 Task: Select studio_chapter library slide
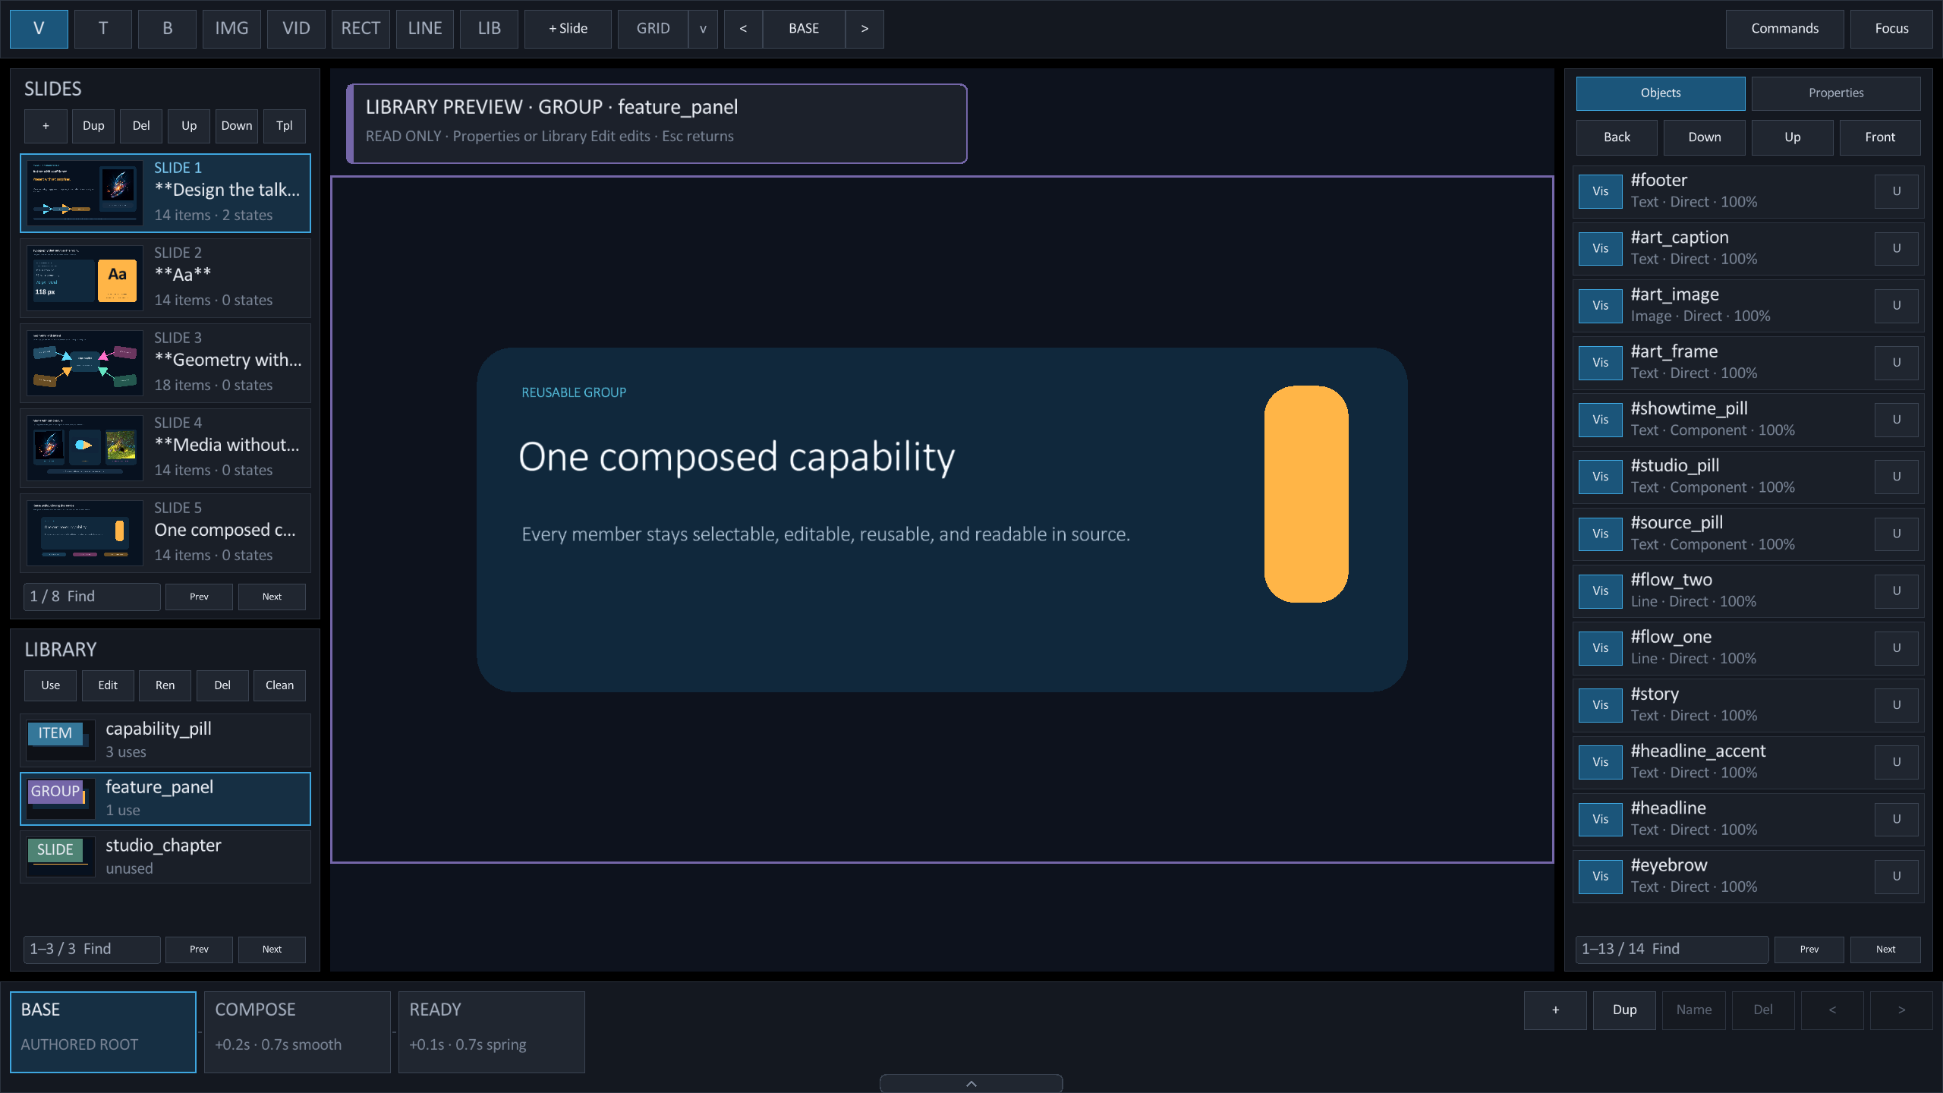165,857
